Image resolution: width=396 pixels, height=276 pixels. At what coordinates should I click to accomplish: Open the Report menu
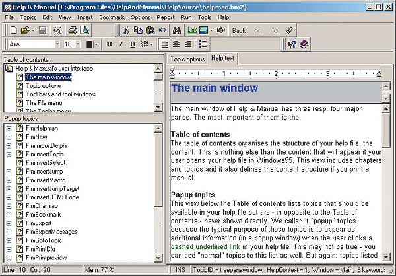[166, 17]
